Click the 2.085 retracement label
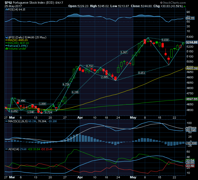198x180 pixels. point(105,77)
